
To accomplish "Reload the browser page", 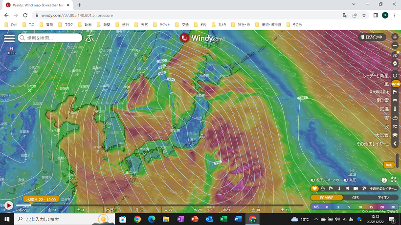I will (25, 15).
